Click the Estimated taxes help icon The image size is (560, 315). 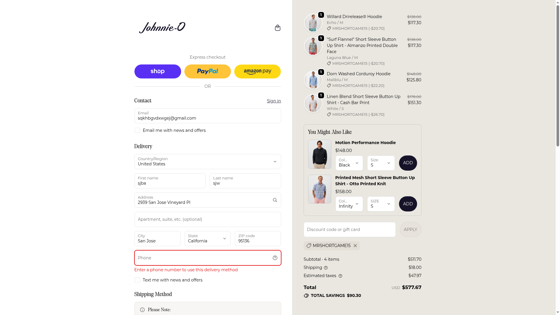(340, 276)
